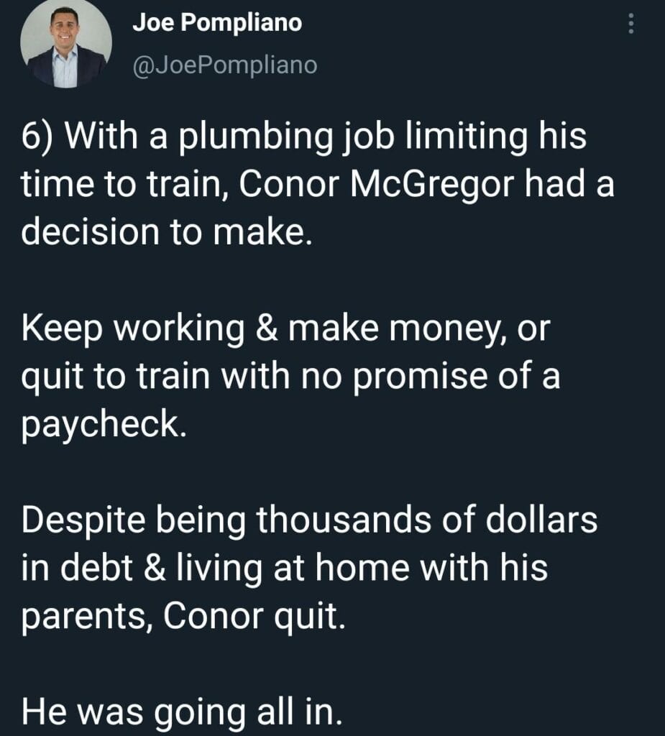Click the word 'dollars' in the tweet
Viewport: 665px width, 736px height.
[541, 520]
